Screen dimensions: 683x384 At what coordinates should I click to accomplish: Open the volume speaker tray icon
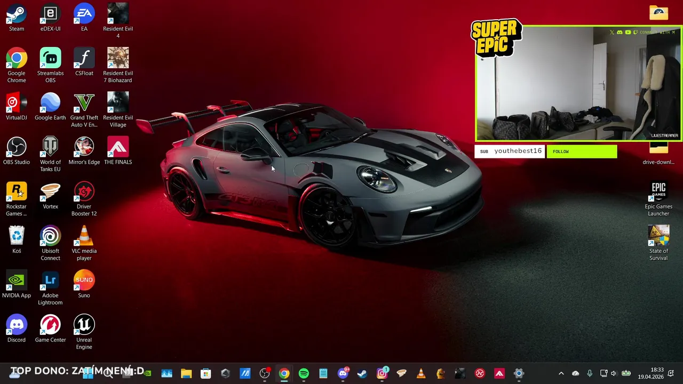tap(614, 373)
